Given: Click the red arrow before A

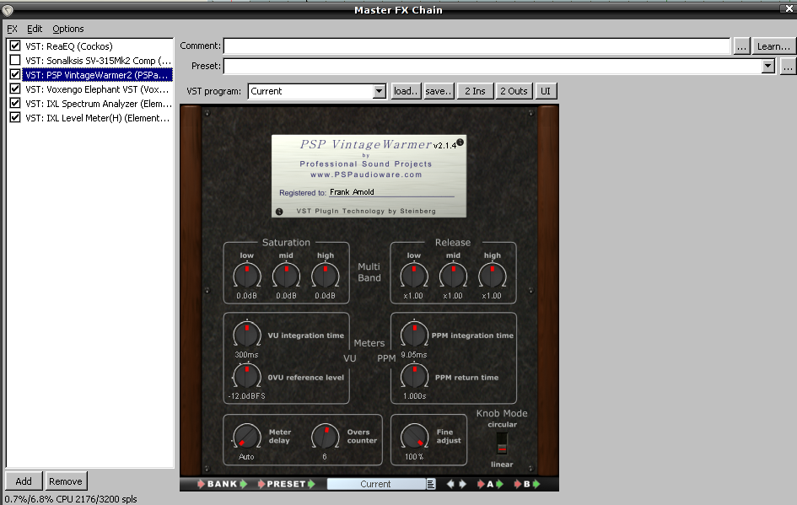Looking at the screenshot, I should coord(481,484).
